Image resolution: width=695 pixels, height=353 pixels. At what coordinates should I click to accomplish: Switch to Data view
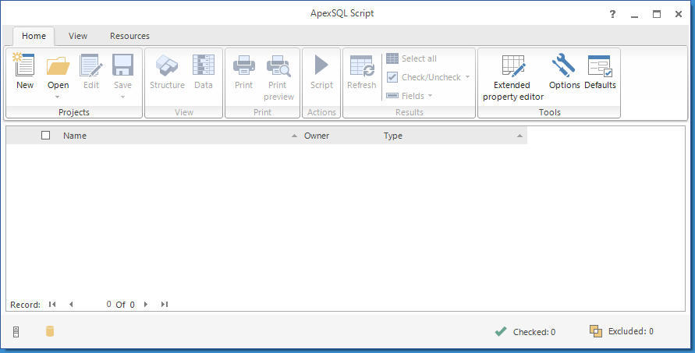204,71
